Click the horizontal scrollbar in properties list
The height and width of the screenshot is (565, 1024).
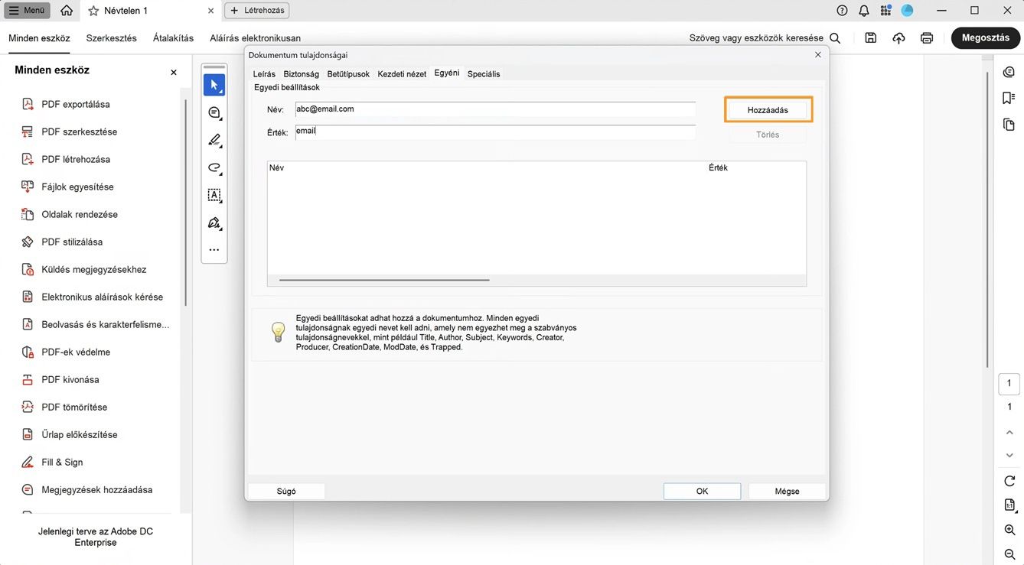click(x=384, y=280)
